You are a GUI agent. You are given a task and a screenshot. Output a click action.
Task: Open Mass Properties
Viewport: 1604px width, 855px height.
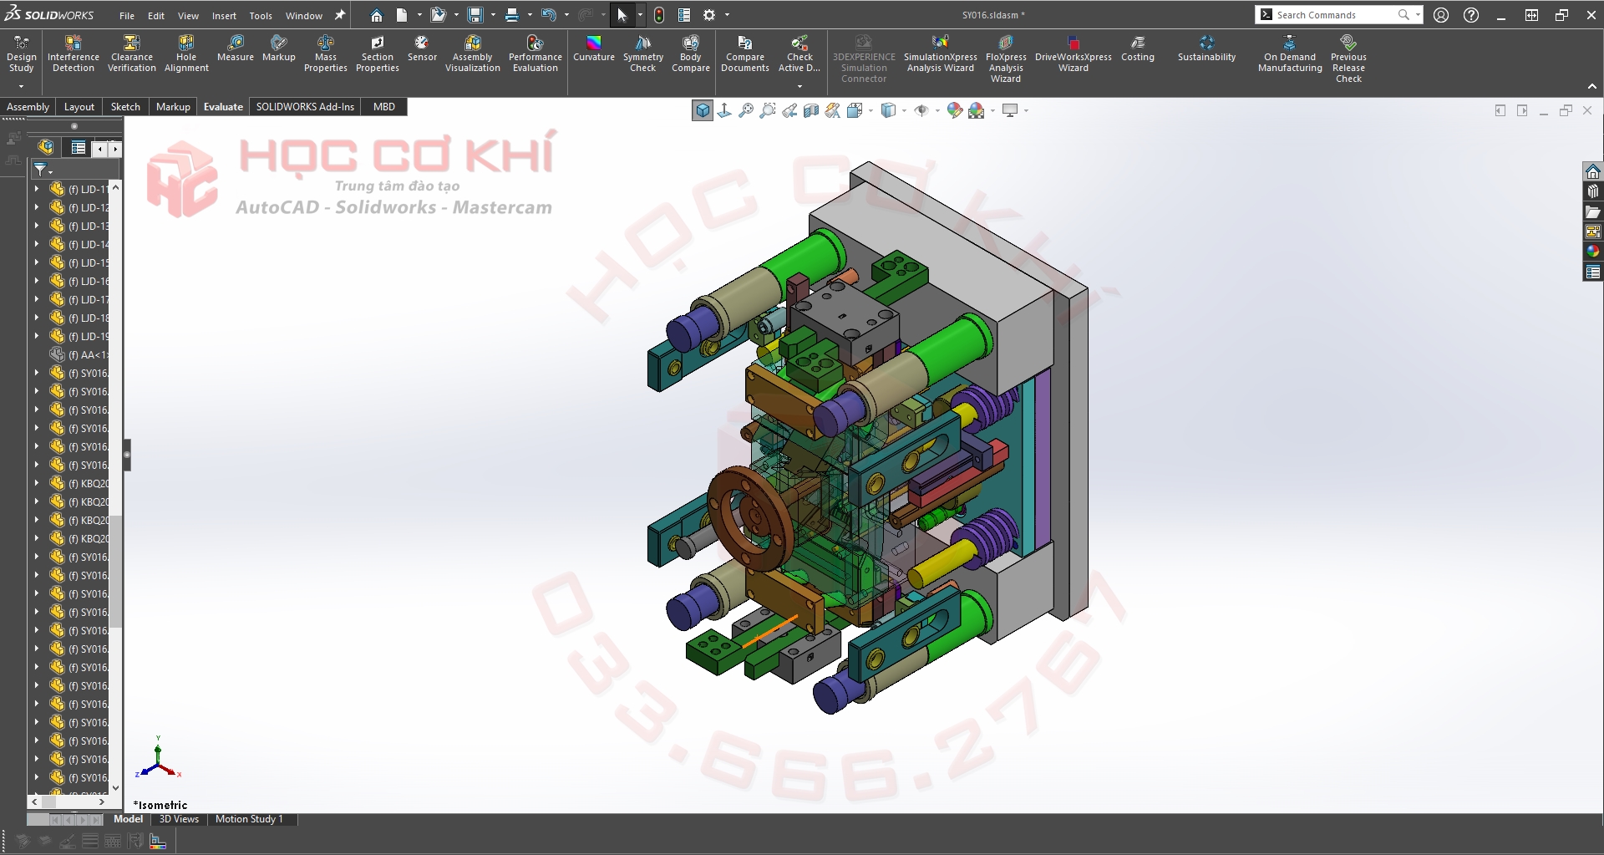click(326, 54)
